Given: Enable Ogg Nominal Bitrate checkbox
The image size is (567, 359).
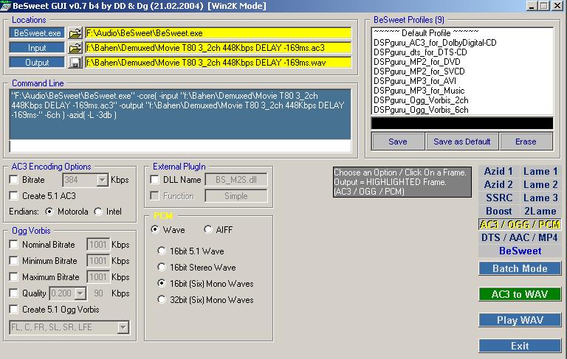Looking at the screenshot, I should [x=14, y=245].
